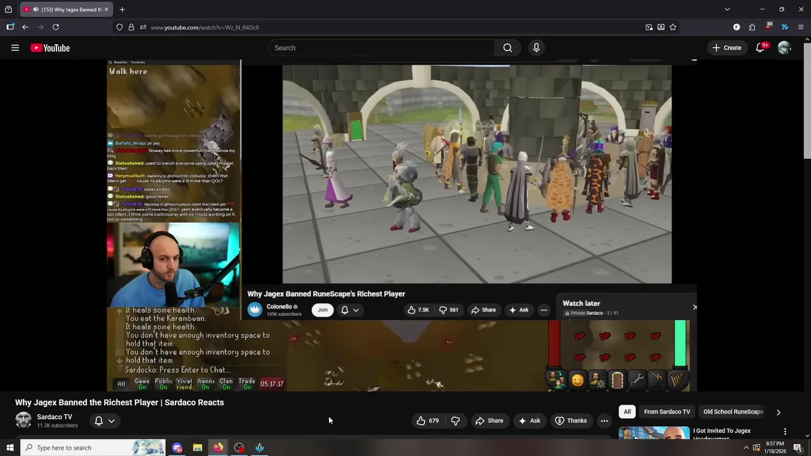
Task: Share inner Colonello video
Action: pos(483,310)
